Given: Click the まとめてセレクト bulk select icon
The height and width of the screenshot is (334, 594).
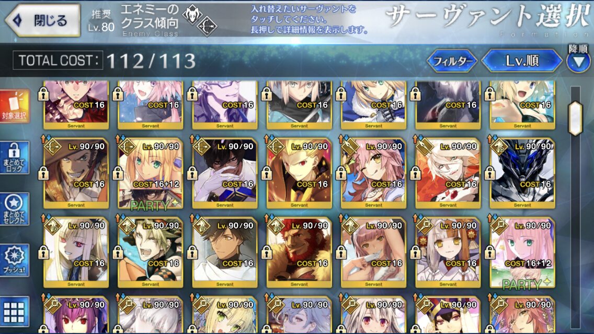Looking at the screenshot, I should [15, 209].
